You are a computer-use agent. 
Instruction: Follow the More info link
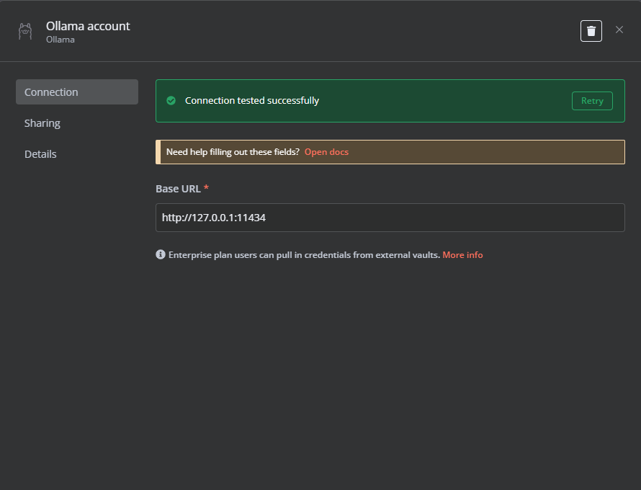click(462, 255)
